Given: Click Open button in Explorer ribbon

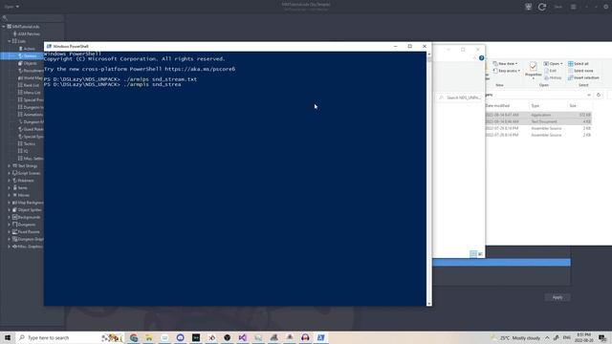Looking at the screenshot, I should point(553,64).
